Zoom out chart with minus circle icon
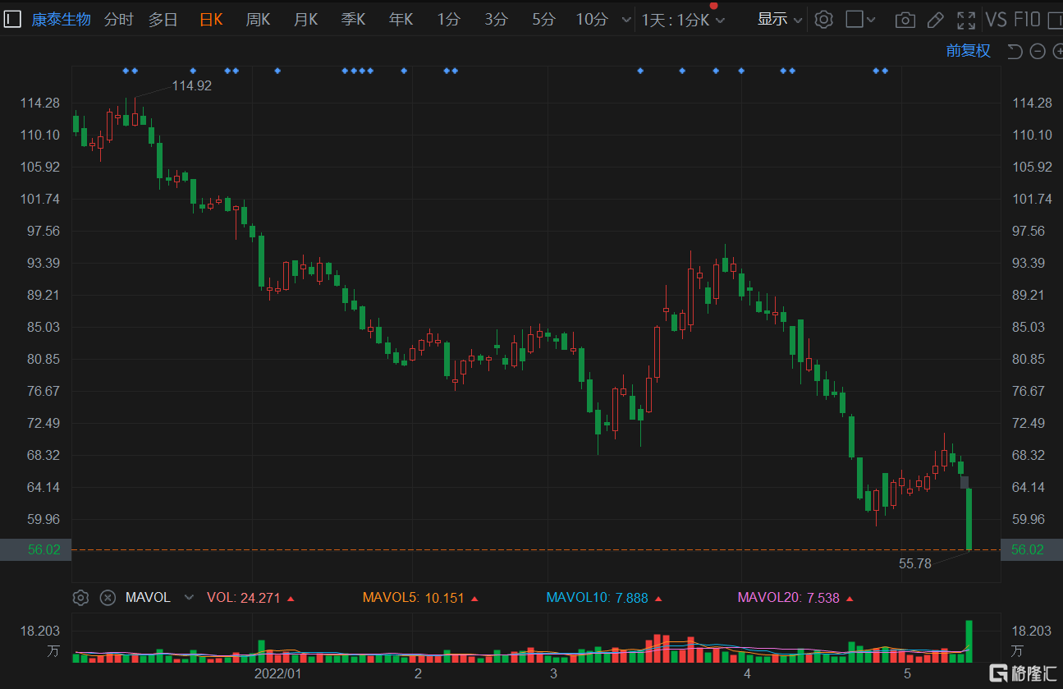The height and width of the screenshot is (689, 1063). (1038, 51)
